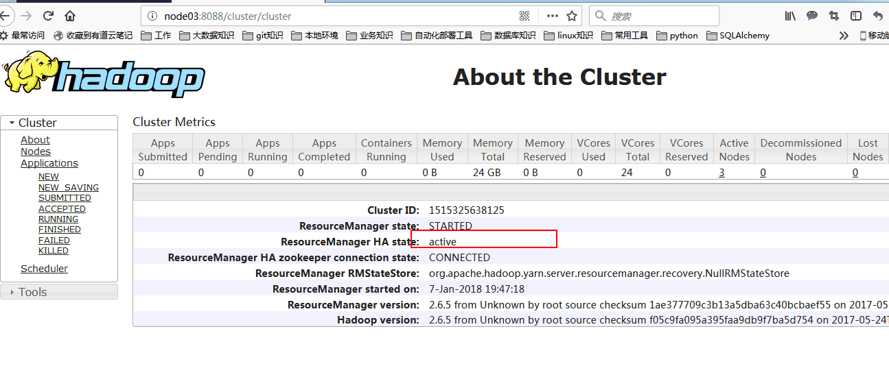Open the 本地环境 bookmark folder
Viewport: 889px width, 366px height.
pos(314,36)
